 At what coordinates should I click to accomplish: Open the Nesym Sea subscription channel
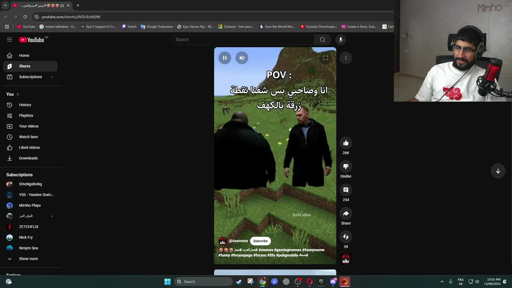coord(30,248)
